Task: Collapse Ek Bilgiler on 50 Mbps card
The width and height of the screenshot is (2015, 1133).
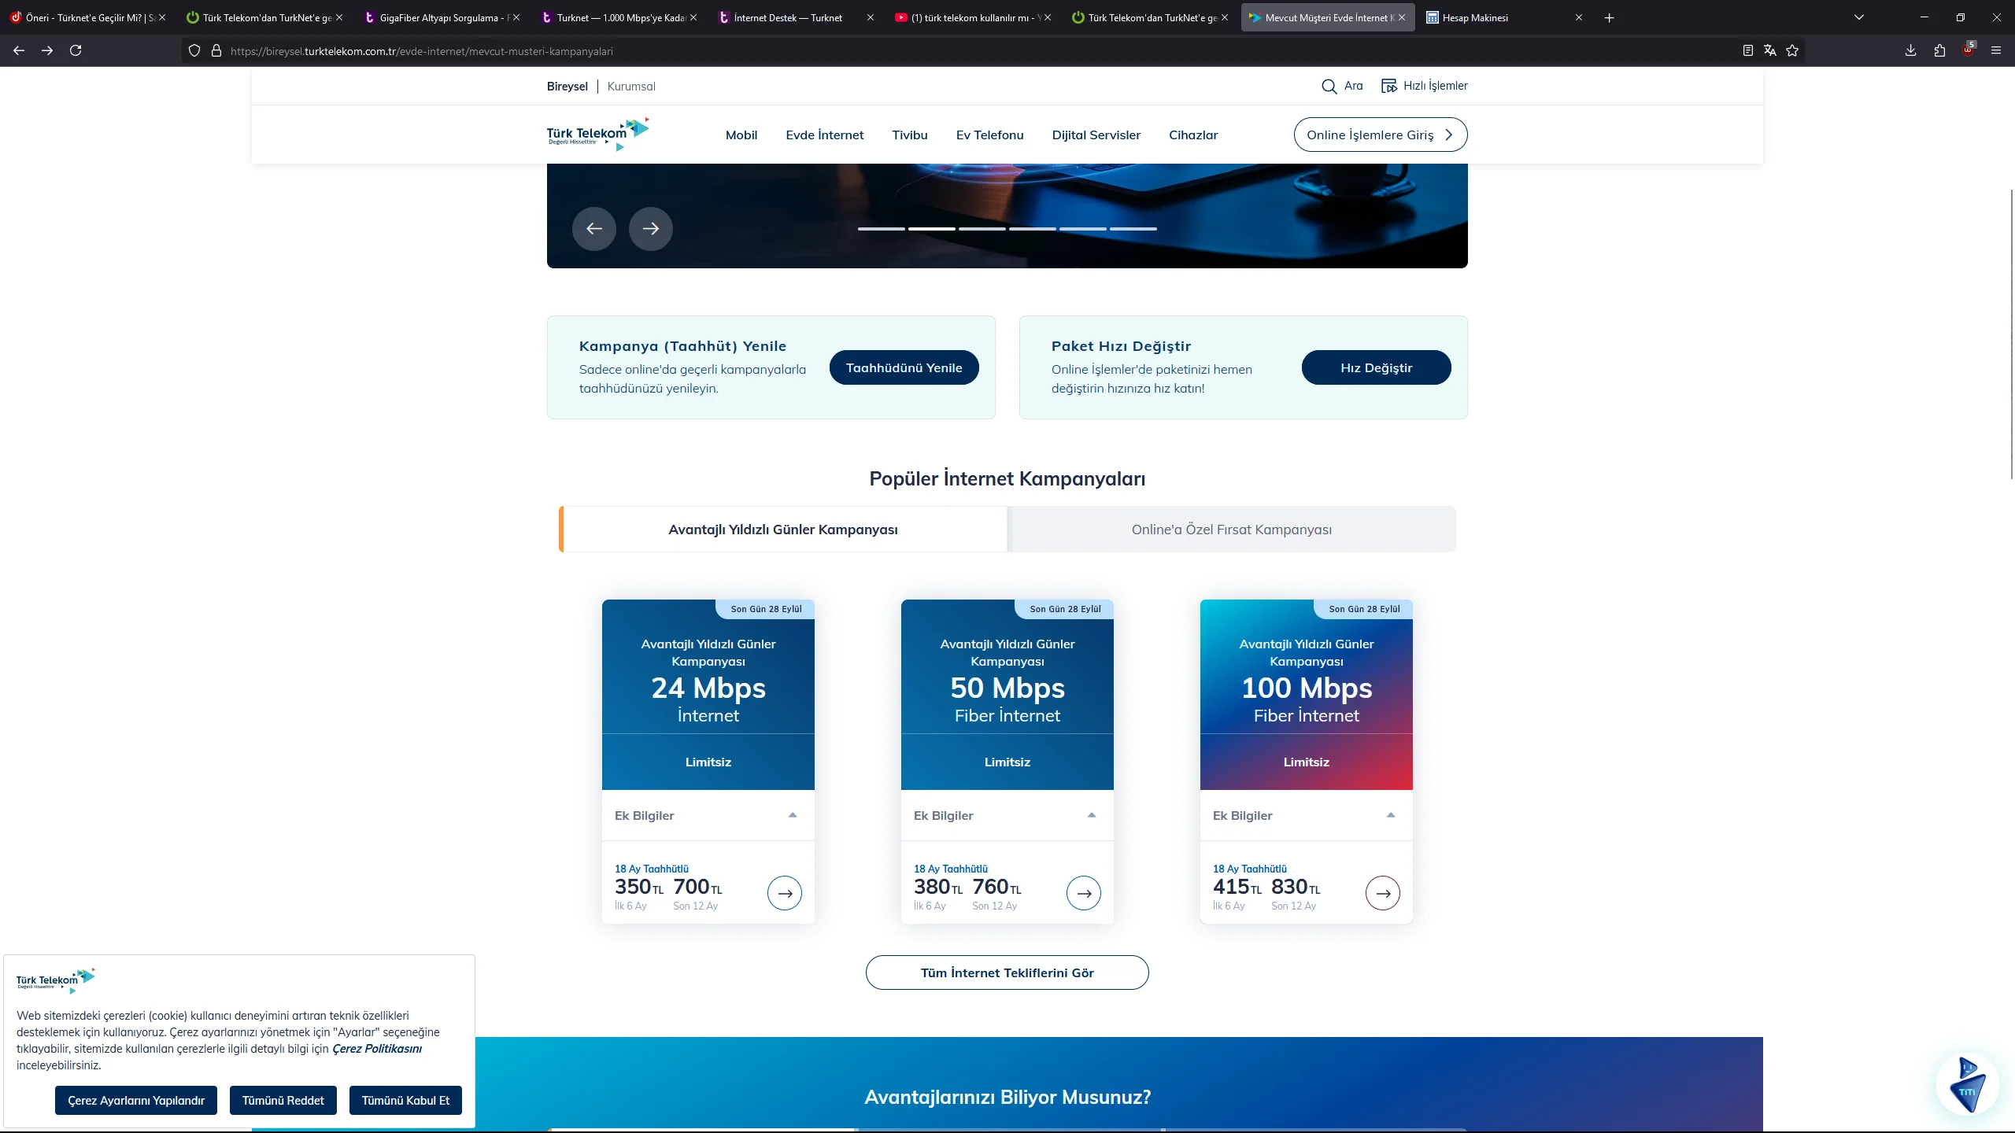Action: pos(1091,815)
